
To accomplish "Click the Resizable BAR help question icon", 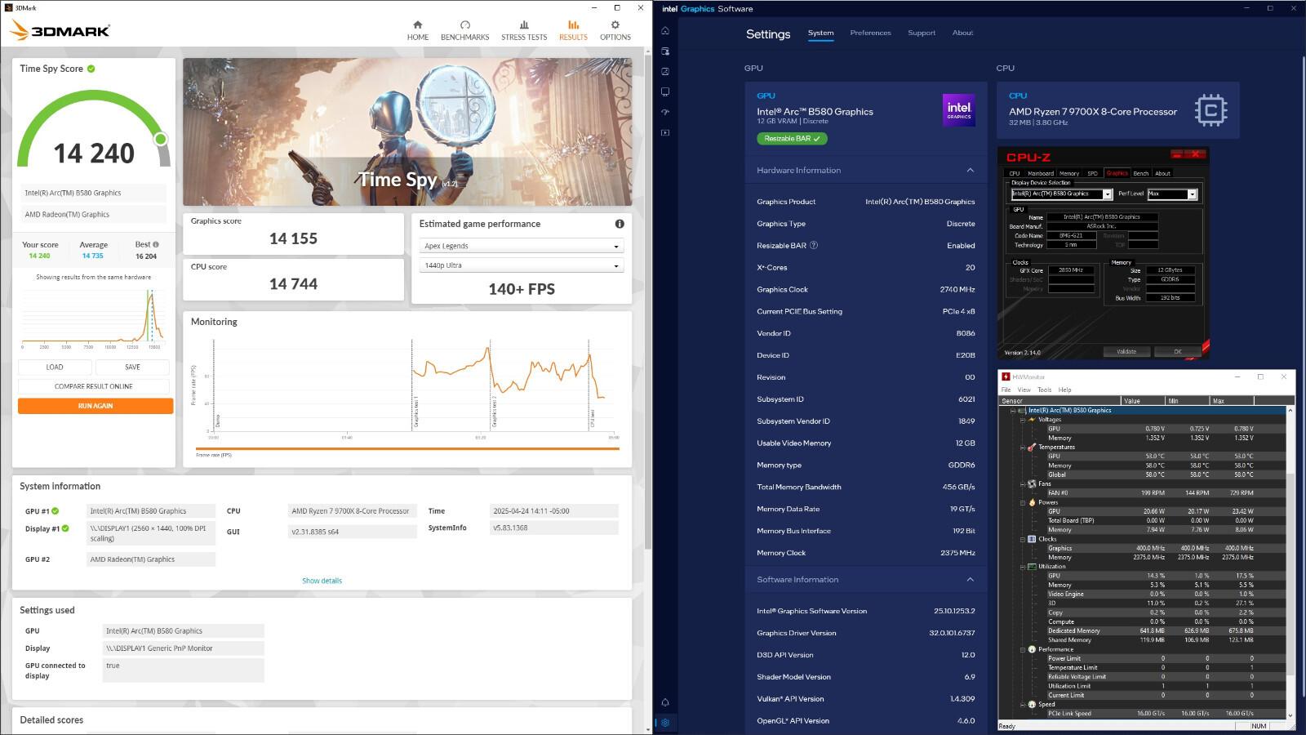I will [813, 245].
